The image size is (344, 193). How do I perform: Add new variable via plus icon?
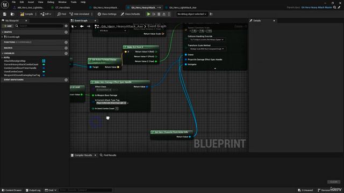point(66,54)
